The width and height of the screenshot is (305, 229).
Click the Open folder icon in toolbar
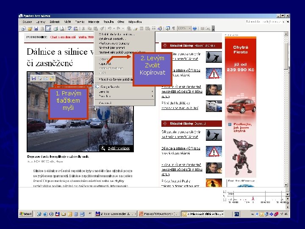[30, 28]
